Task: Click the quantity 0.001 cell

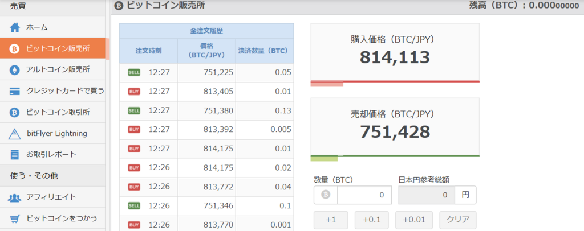Action: click(x=265, y=224)
